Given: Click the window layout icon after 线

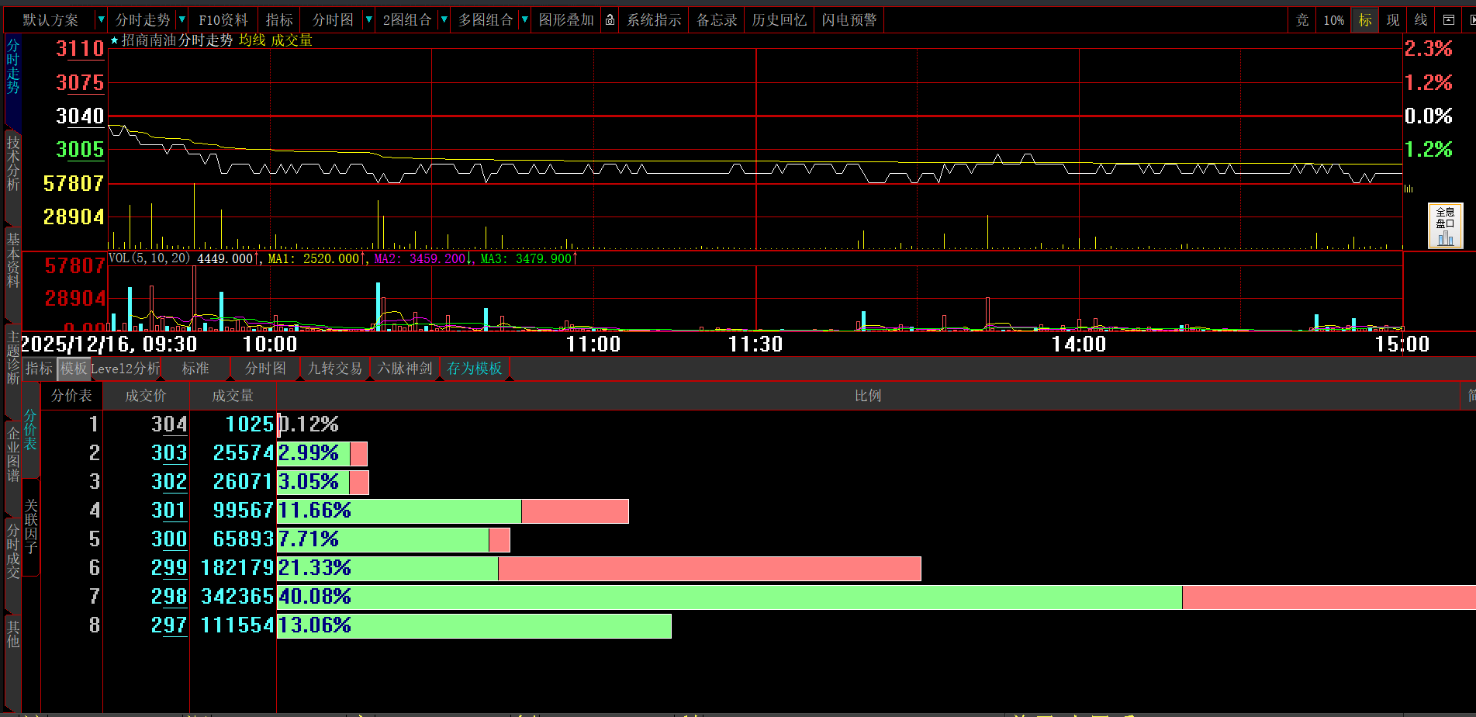Looking at the screenshot, I should (1448, 20).
